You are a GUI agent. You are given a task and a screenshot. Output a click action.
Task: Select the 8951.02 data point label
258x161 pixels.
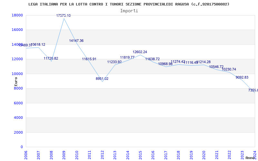pos(102,79)
